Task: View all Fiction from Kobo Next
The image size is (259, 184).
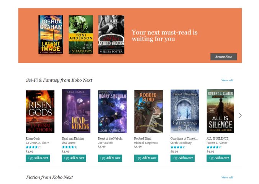Action: tap(227, 177)
